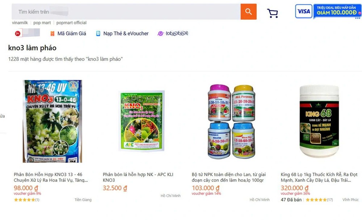This screenshot has width=362, height=220.
Task: Open the popmart official suggestion
Action: pyautogui.click(x=71, y=22)
